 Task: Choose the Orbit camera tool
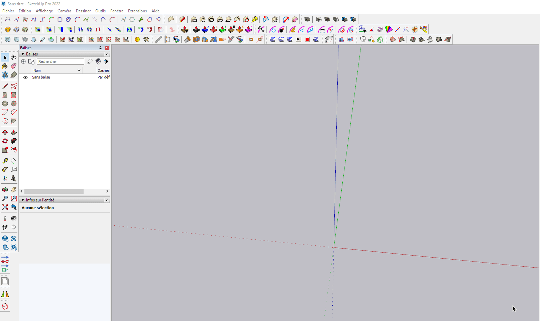[5, 190]
